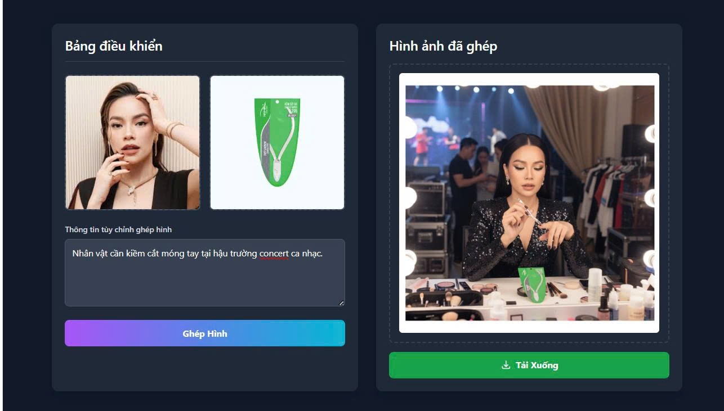
Task: Click the green Tải Xuống button text
Action: point(537,365)
